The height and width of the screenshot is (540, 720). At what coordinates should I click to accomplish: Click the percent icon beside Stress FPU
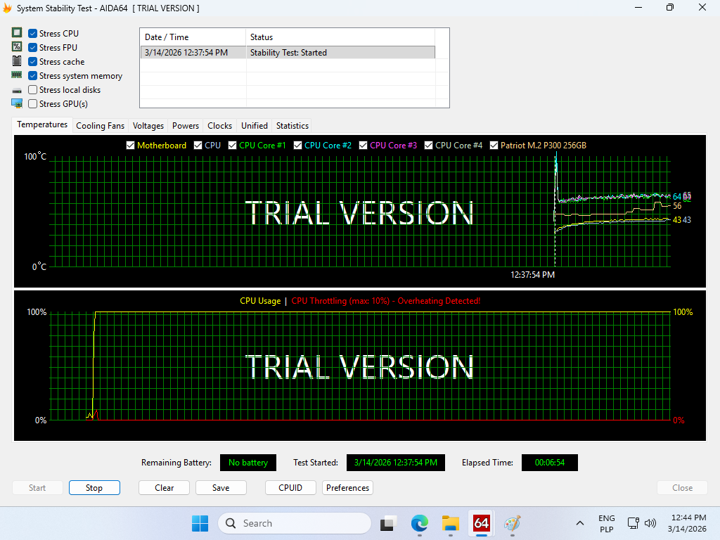point(17,47)
